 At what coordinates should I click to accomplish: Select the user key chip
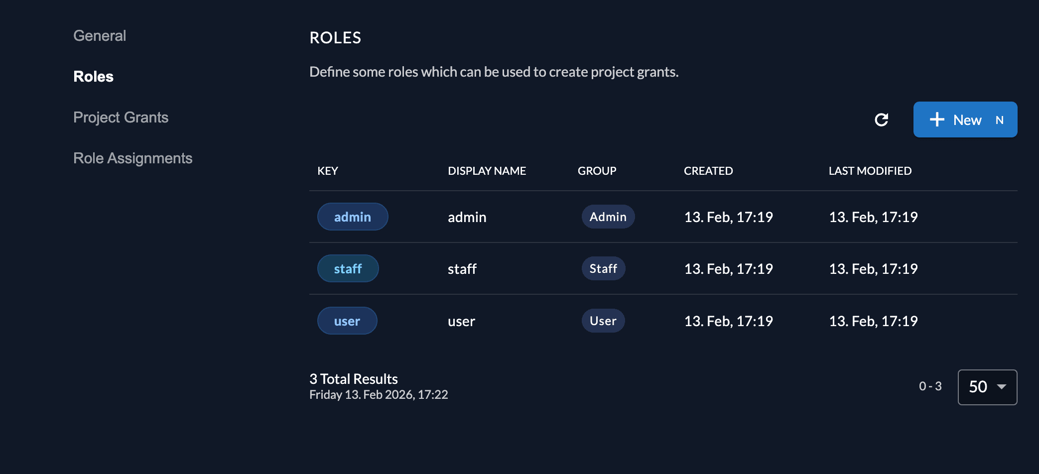coord(347,321)
